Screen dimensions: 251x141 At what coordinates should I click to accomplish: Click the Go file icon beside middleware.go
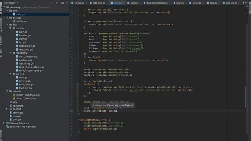(x=17, y=46)
